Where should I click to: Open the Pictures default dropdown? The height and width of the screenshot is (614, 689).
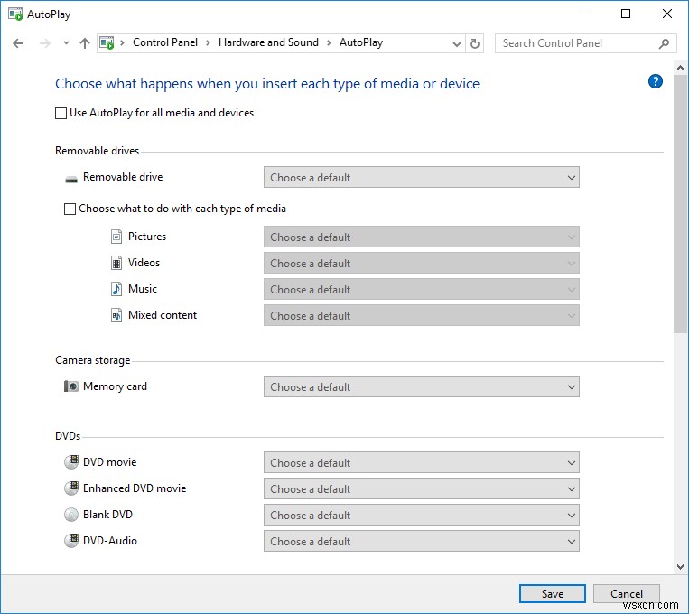(422, 237)
